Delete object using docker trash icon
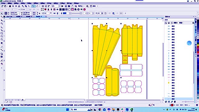 click(175, 102)
